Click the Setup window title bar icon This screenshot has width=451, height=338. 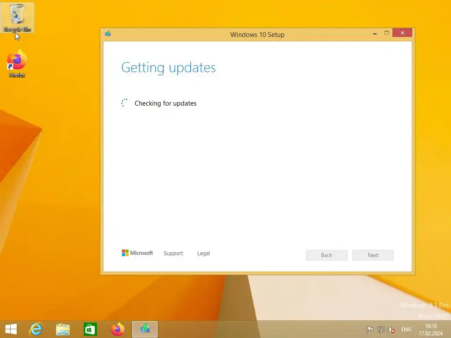coord(108,33)
